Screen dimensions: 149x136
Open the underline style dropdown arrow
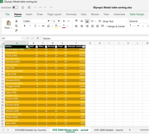point(39,26)
